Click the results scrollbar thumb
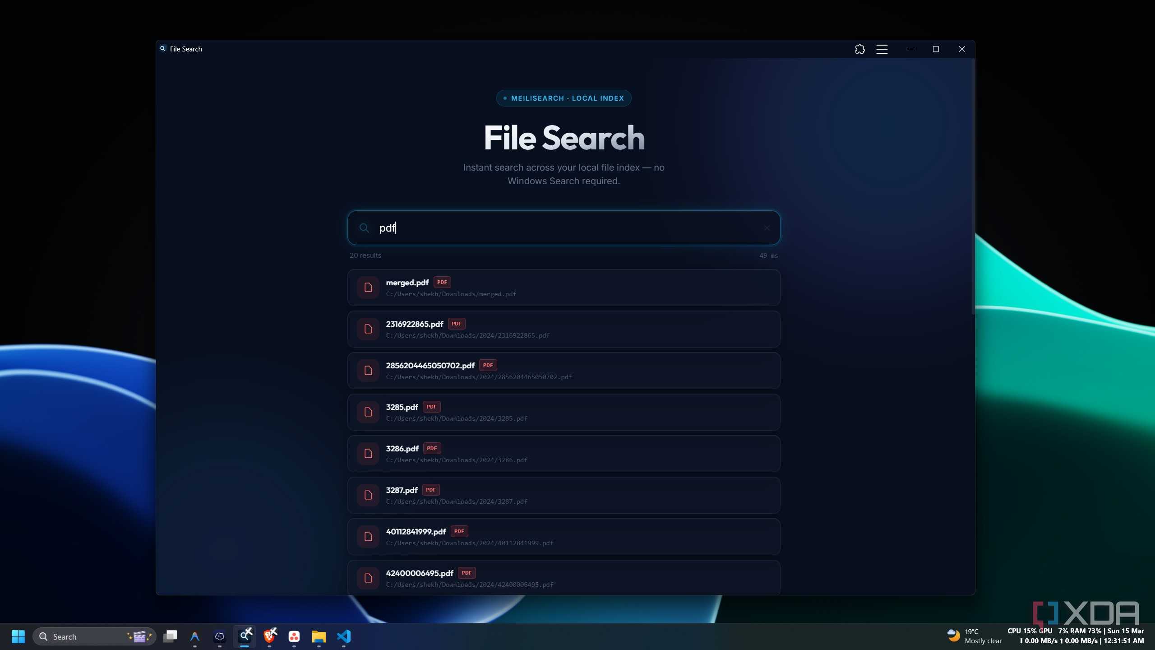The width and height of the screenshot is (1155, 650). click(973, 187)
